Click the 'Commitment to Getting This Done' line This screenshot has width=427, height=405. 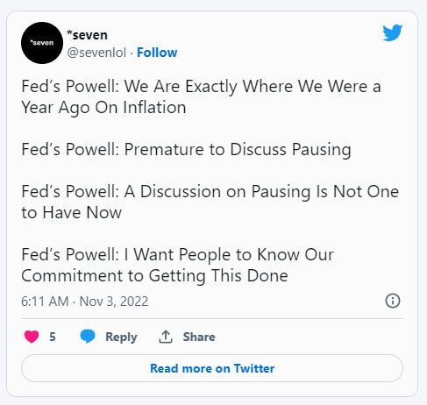(154, 276)
